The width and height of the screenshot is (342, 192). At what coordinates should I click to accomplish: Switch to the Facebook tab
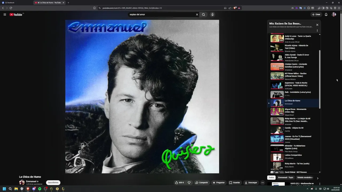[16, 3]
